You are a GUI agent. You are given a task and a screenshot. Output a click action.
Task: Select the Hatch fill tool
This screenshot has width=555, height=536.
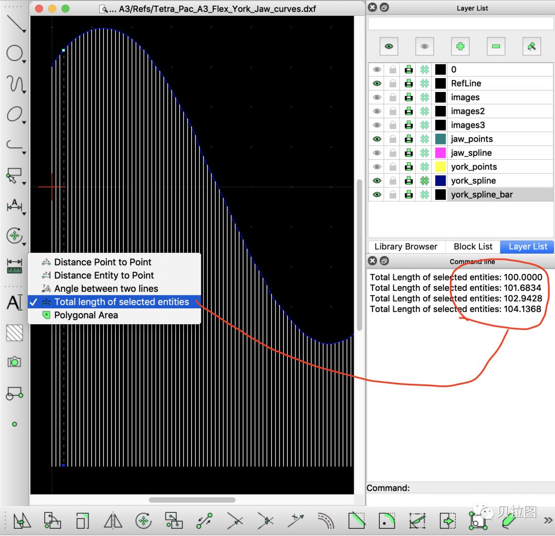click(x=14, y=333)
